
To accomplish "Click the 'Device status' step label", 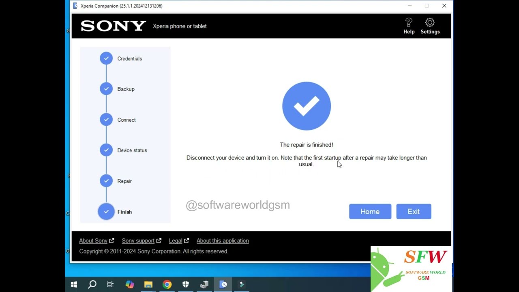I will point(132,150).
